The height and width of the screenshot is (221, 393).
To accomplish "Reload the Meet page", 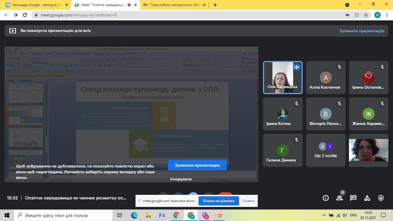I will [25, 15].
